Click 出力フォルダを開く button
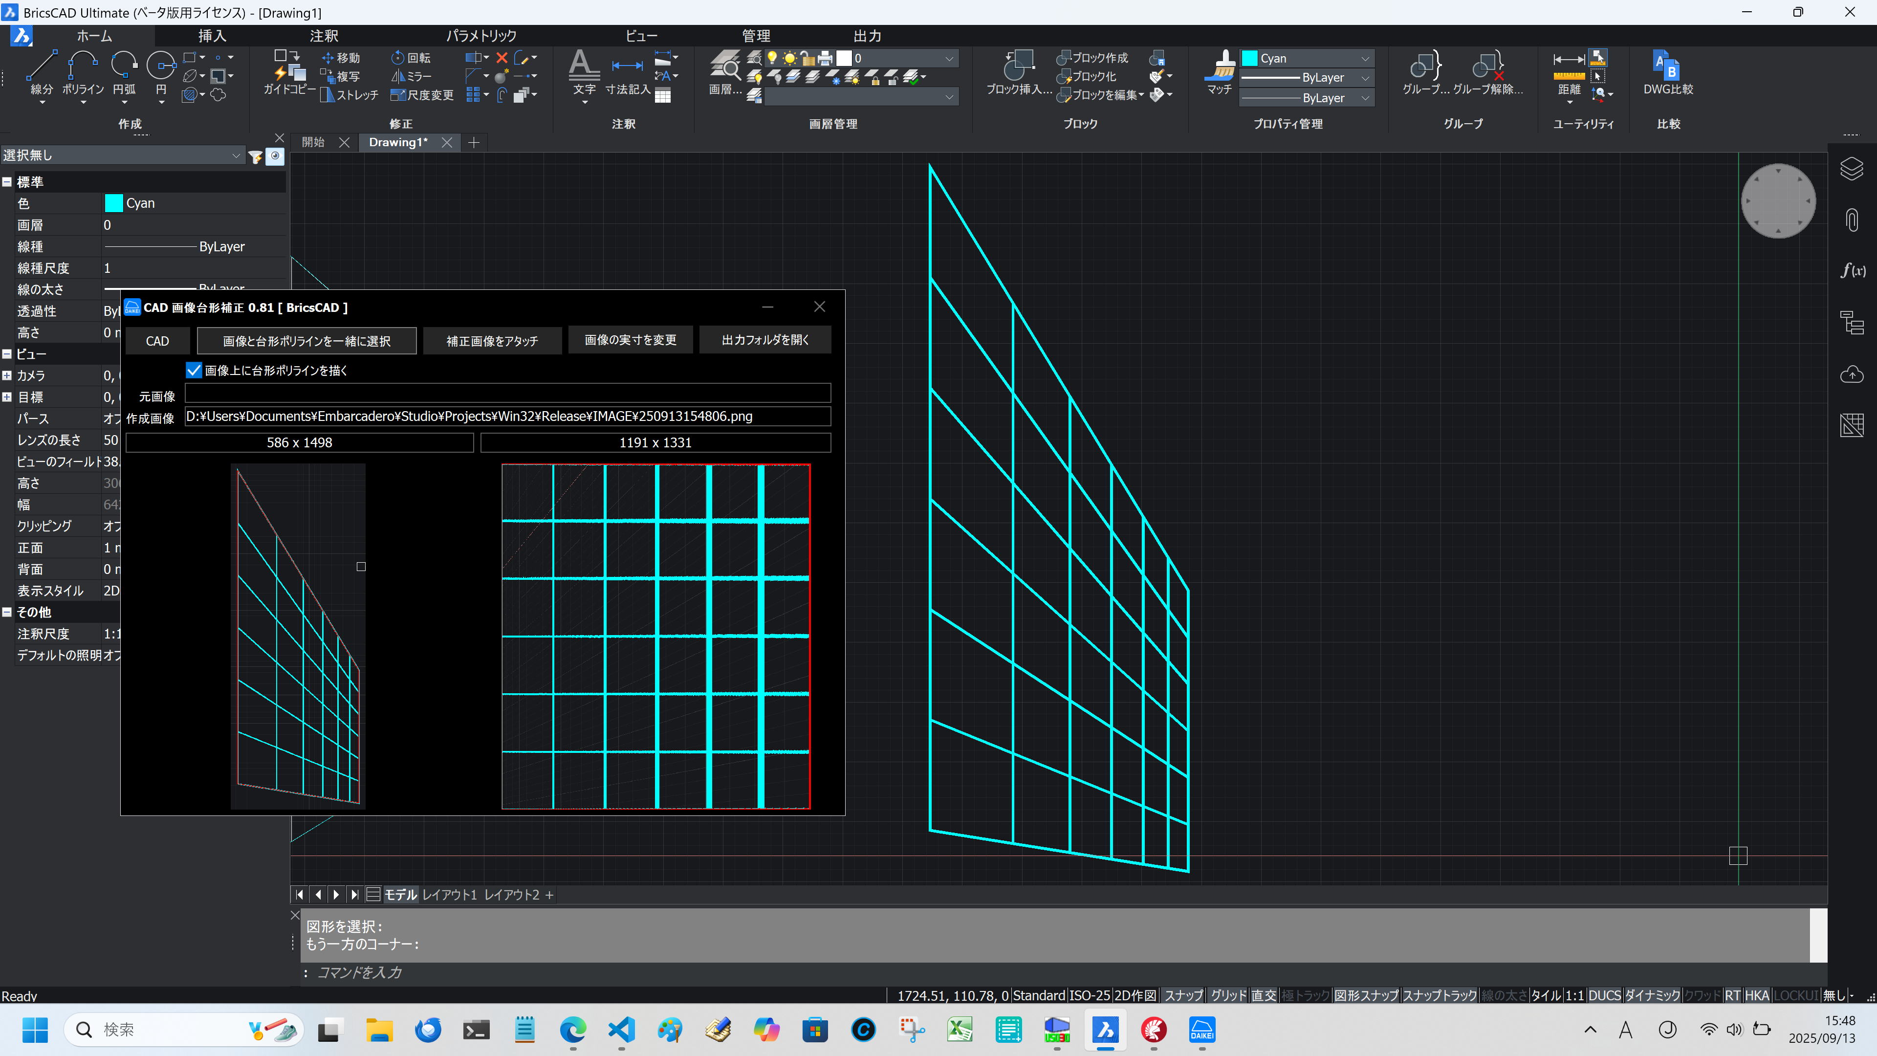Image resolution: width=1877 pixels, height=1056 pixels. [x=764, y=340]
